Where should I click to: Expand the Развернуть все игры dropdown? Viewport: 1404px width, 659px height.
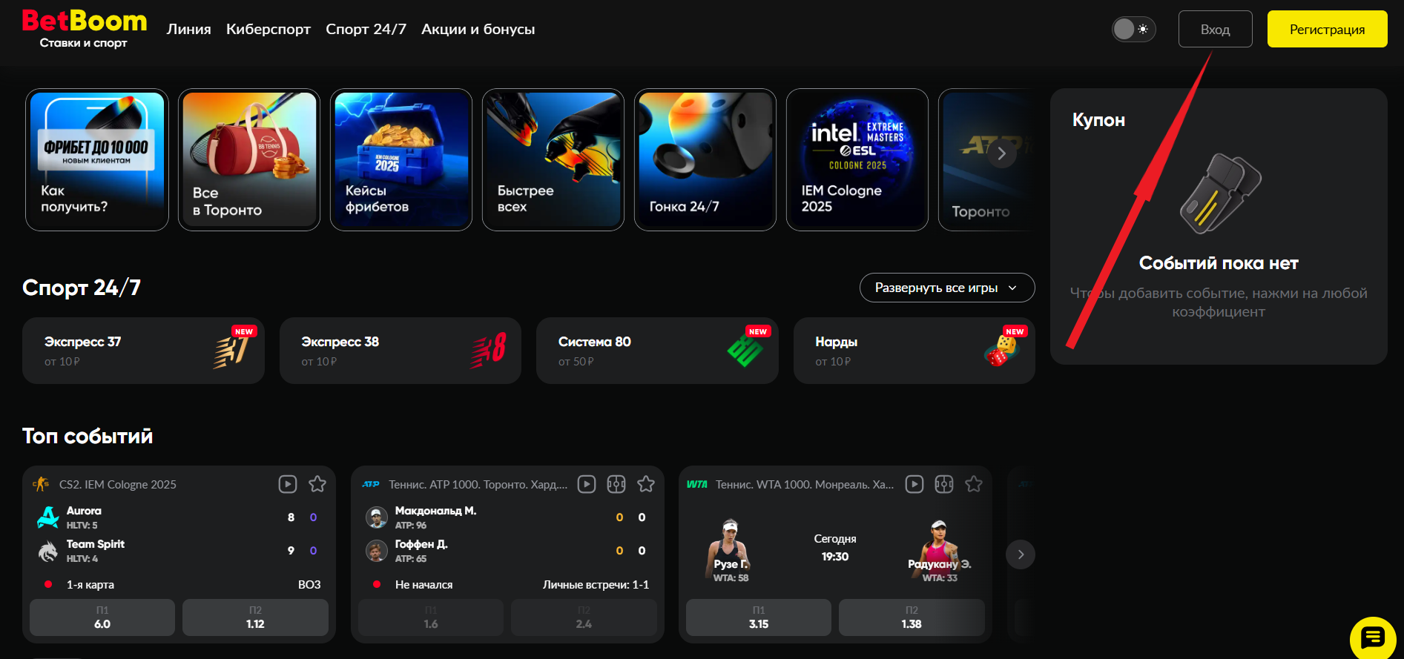[x=947, y=288]
